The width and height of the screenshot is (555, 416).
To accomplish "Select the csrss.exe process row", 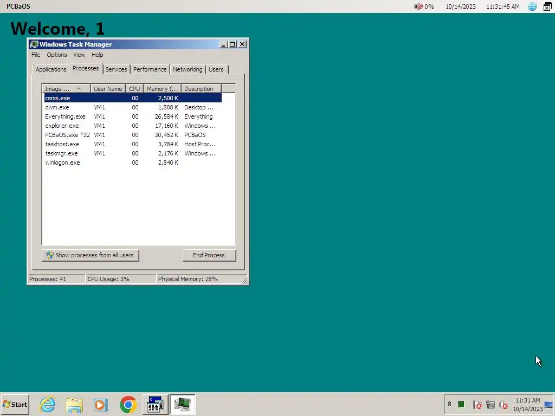I will tap(133, 98).
